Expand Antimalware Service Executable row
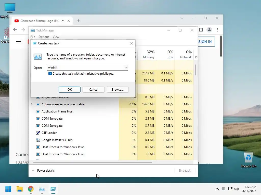Viewport: 261px width, 195px height. pyautogui.click(x=32, y=104)
